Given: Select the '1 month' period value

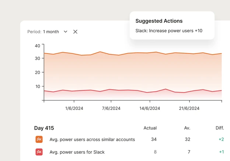Looking at the screenshot, I should (x=51, y=32).
